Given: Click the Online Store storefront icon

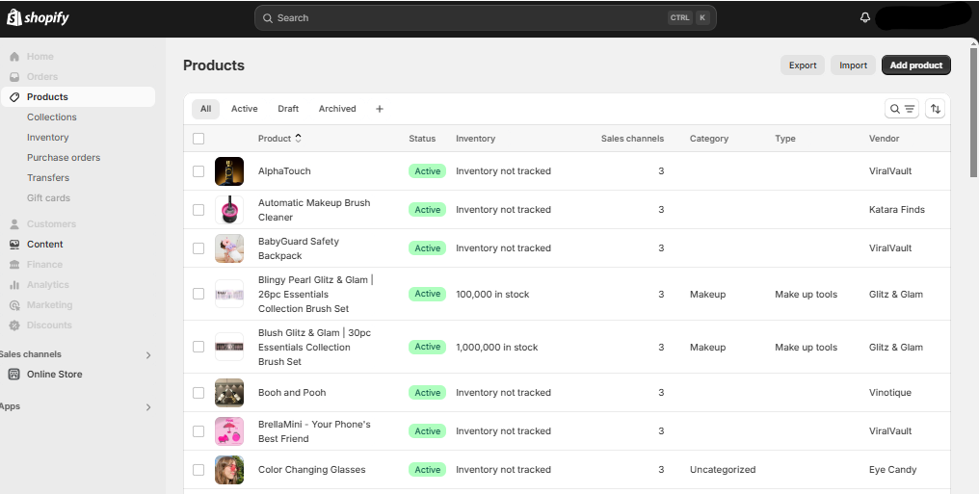Looking at the screenshot, I should 14,375.
